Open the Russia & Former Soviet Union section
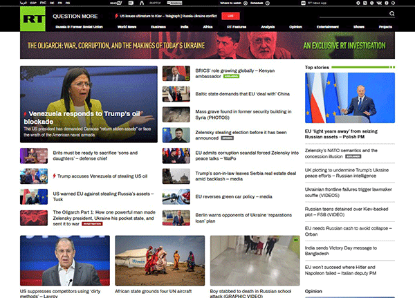The width and height of the screenshot is (415, 298). pos(77,27)
